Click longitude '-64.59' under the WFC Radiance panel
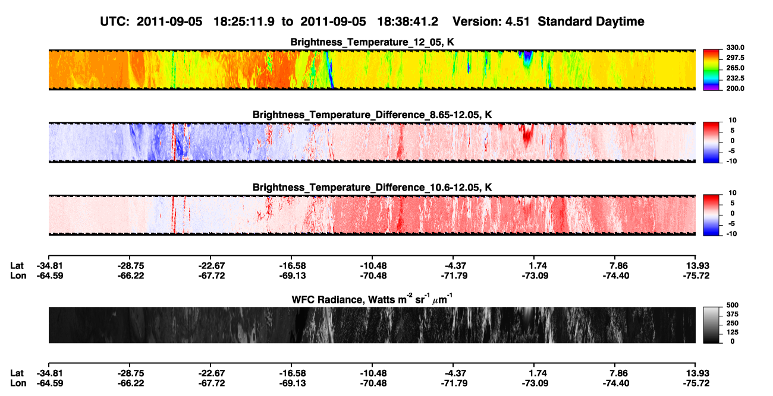Image resolution: width=773 pixels, height=396 pixels. click(49, 383)
